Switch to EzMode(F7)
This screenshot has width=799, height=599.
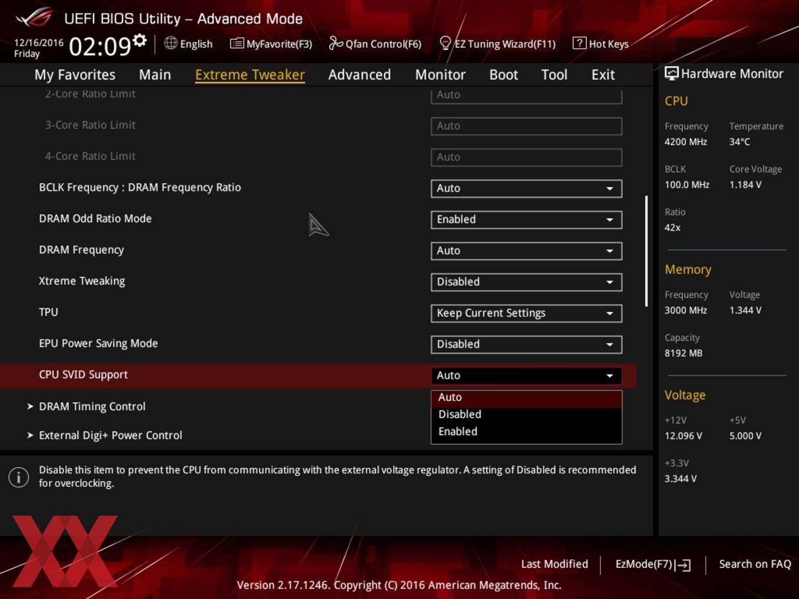653,564
